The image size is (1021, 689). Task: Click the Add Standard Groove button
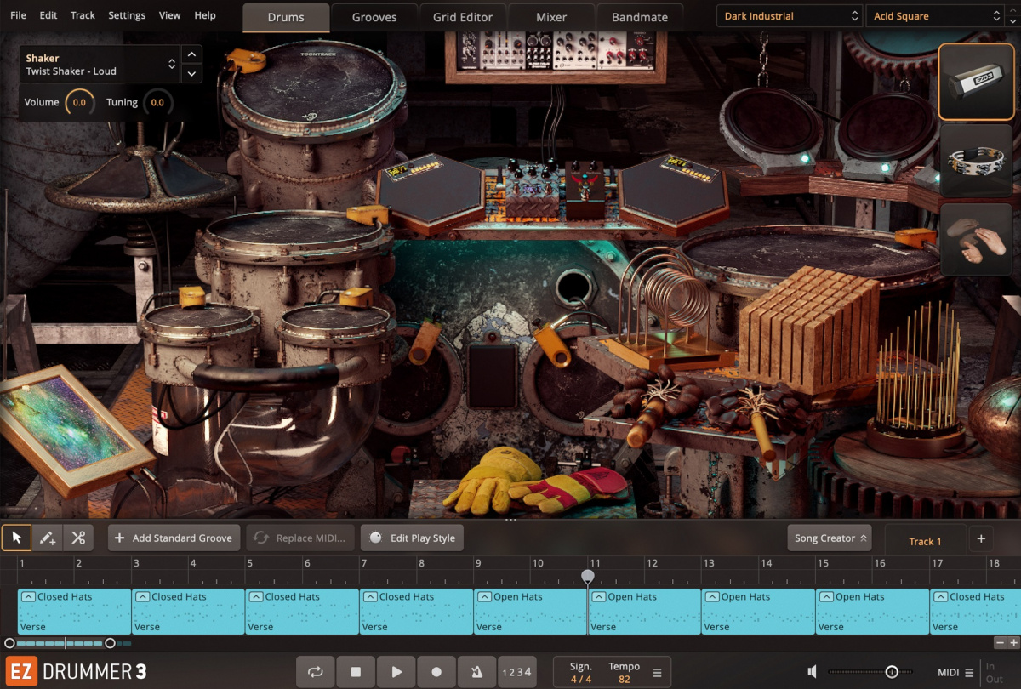[174, 538]
